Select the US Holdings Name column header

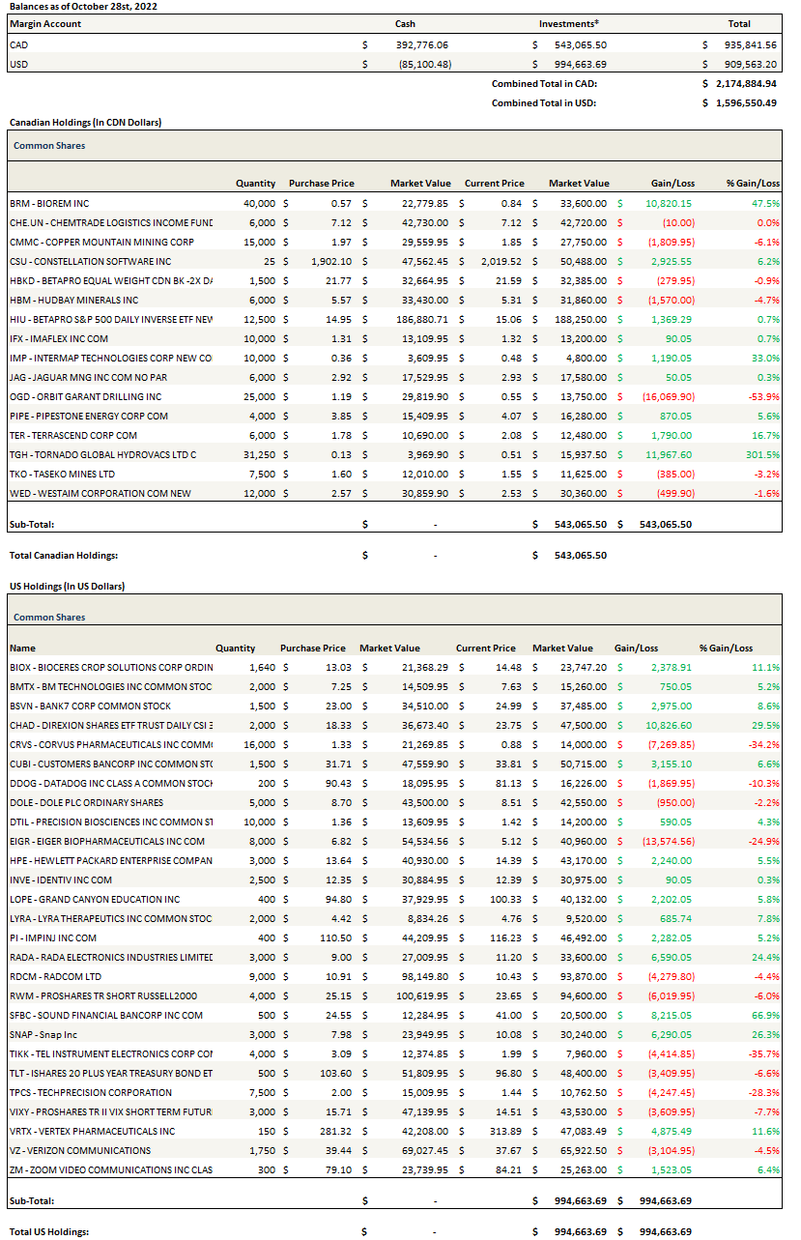22,649
